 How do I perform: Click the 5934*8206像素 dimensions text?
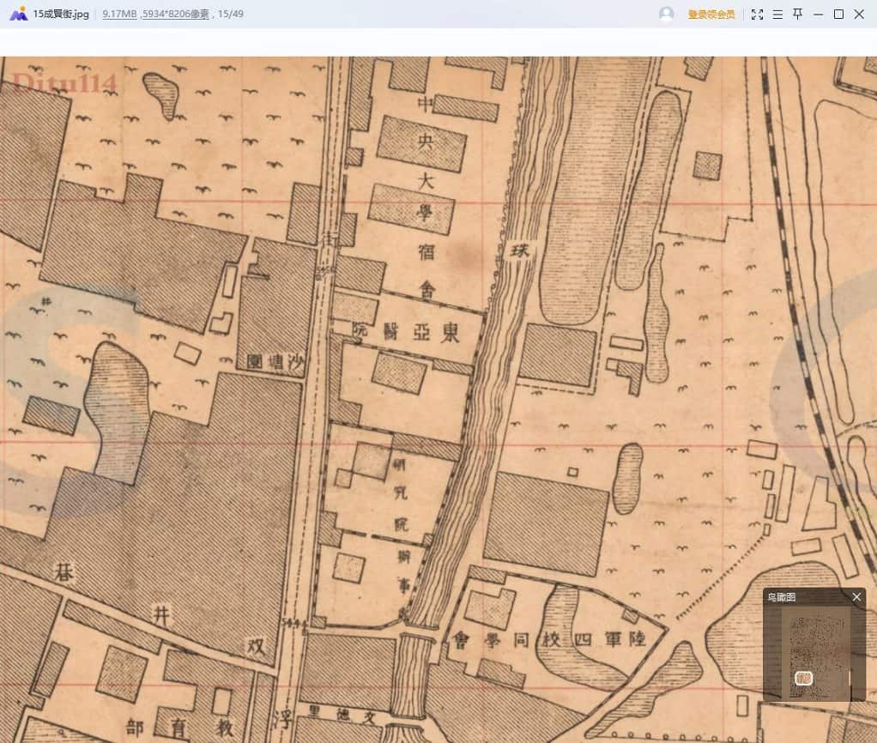click(x=175, y=14)
